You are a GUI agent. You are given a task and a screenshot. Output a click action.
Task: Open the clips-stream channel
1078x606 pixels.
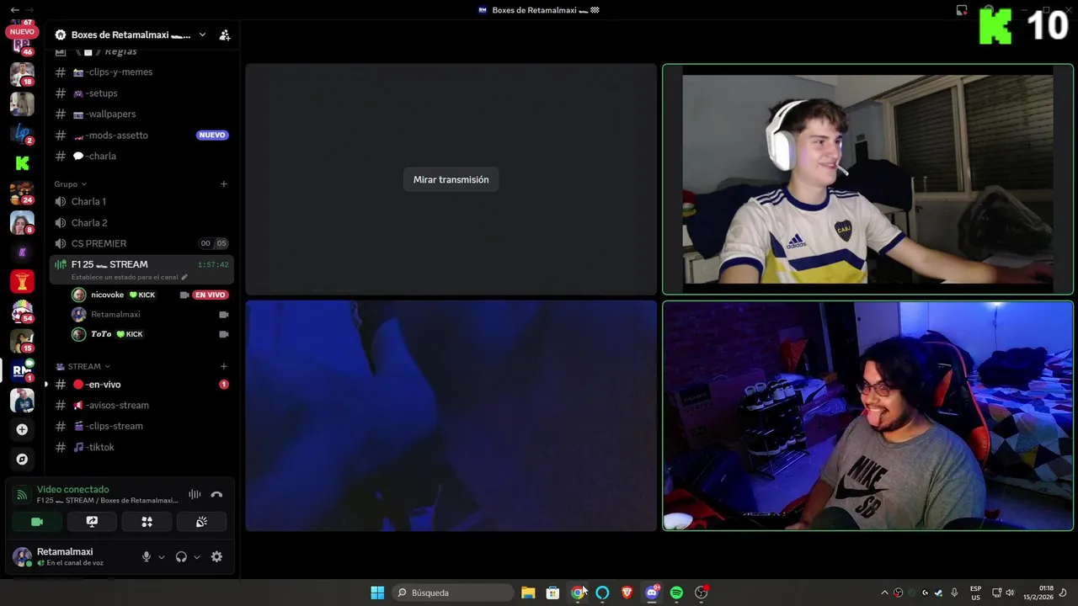tap(141, 427)
